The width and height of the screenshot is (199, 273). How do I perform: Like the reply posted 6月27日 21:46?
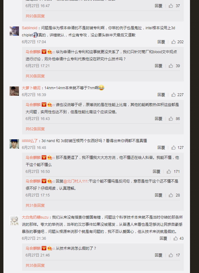[x=171, y=255]
